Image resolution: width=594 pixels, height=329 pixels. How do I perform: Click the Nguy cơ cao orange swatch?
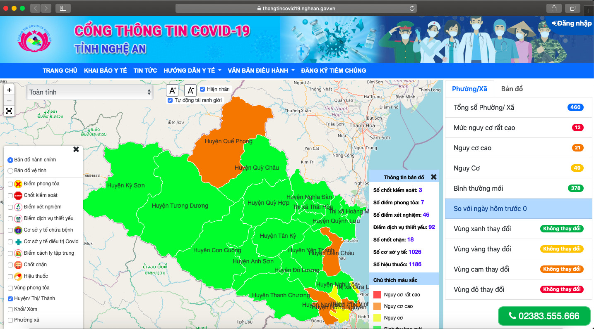pos(377,306)
